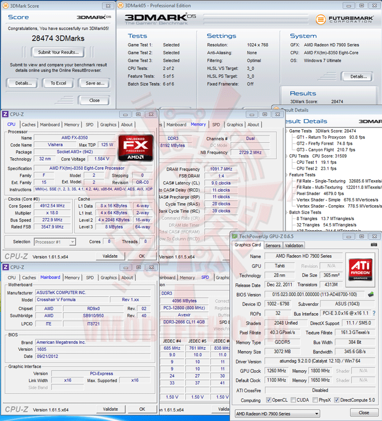Screen dimensions: 382x421
Task: Click Close button in 3DMark Score window
Action: click(x=94, y=100)
